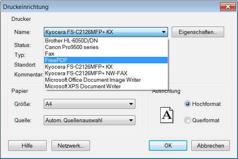Open the Netzwerk... dialog
The image size is (238, 159).
(x=71, y=146)
